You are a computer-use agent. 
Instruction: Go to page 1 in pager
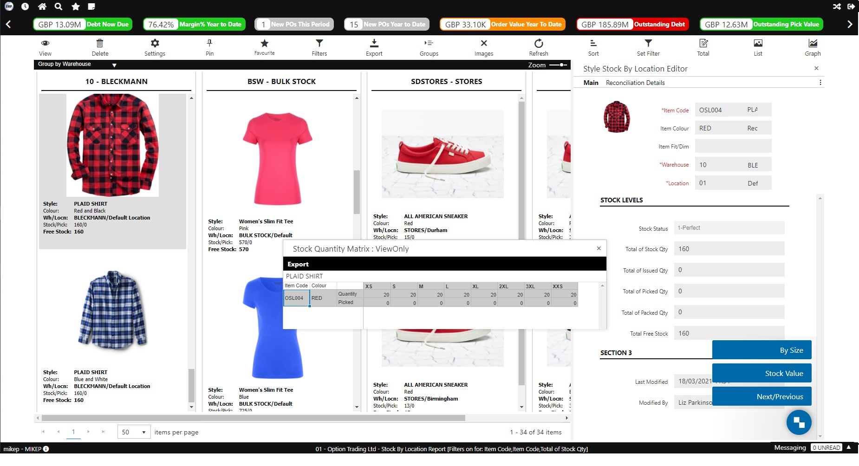pos(73,432)
